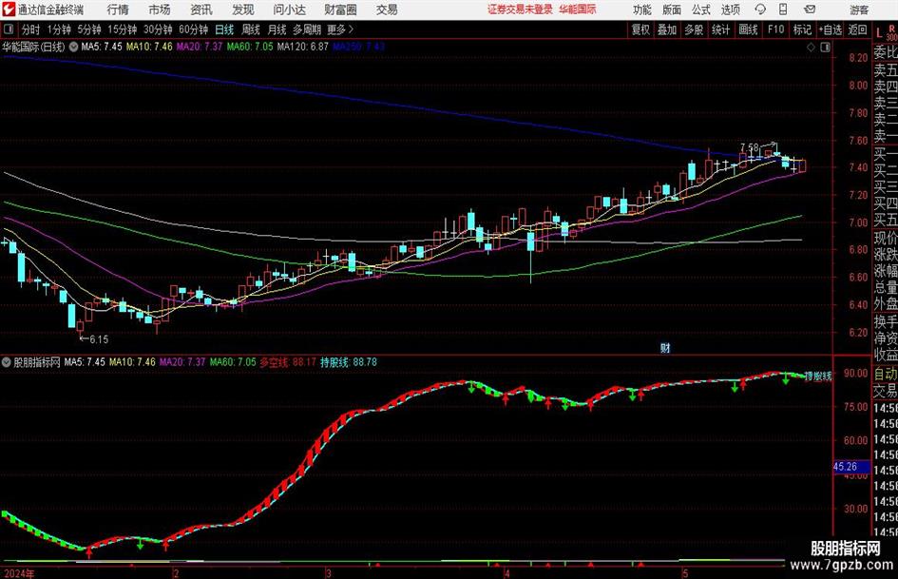Click the 证券交易未登录 login link
The height and width of the screenshot is (579, 898).
[520, 10]
